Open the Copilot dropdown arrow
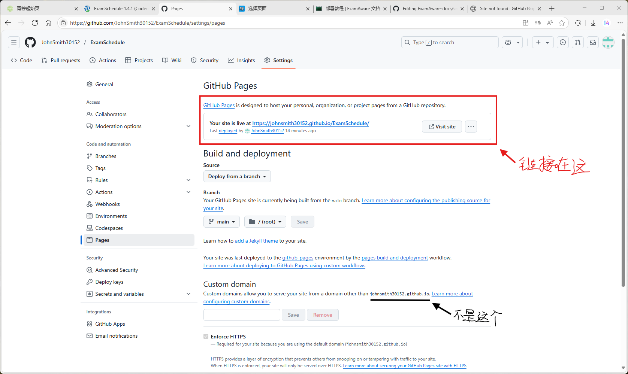The image size is (628, 374). coord(518,42)
